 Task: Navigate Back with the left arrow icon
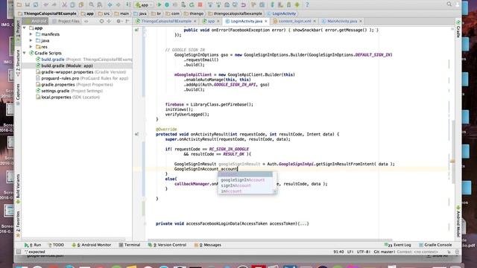(x=110, y=4)
